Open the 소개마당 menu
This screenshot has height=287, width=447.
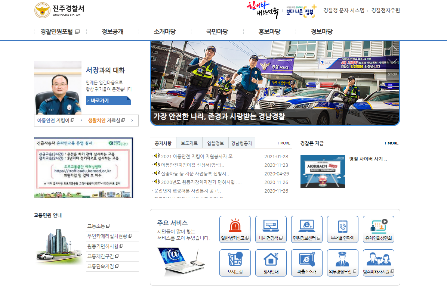pyautogui.click(x=165, y=32)
